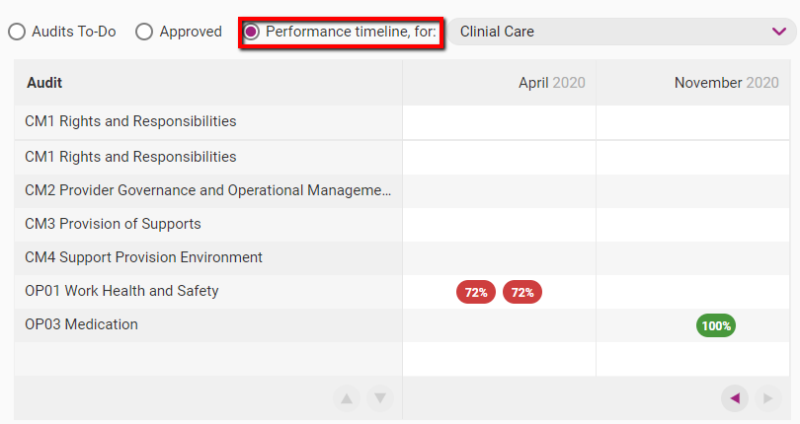Select CM2 Provider Governance audit row
This screenshot has width=800, height=424.
point(207,190)
